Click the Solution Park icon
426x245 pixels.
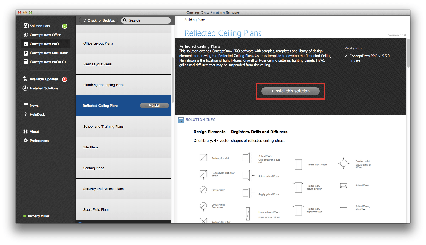pyautogui.click(x=26, y=26)
